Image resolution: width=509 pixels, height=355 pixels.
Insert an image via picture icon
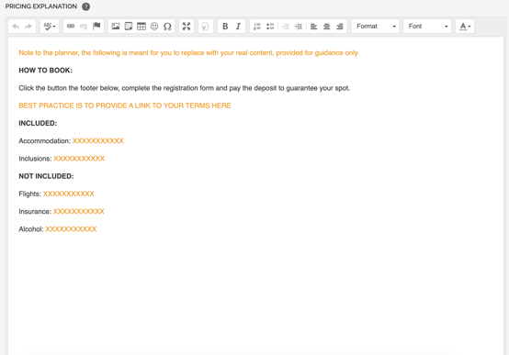tap(116, 27)
